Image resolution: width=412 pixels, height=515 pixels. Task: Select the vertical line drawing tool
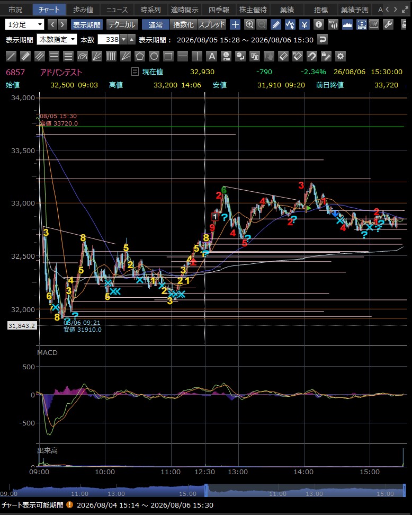pos(196,56)
